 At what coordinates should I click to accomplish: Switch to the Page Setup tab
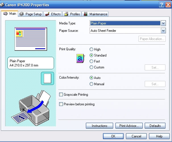pyautogui.click(x=30, y=14)
